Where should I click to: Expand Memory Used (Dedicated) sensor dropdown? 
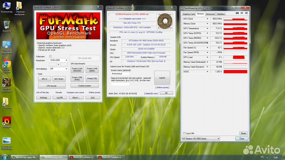point(207,62)
